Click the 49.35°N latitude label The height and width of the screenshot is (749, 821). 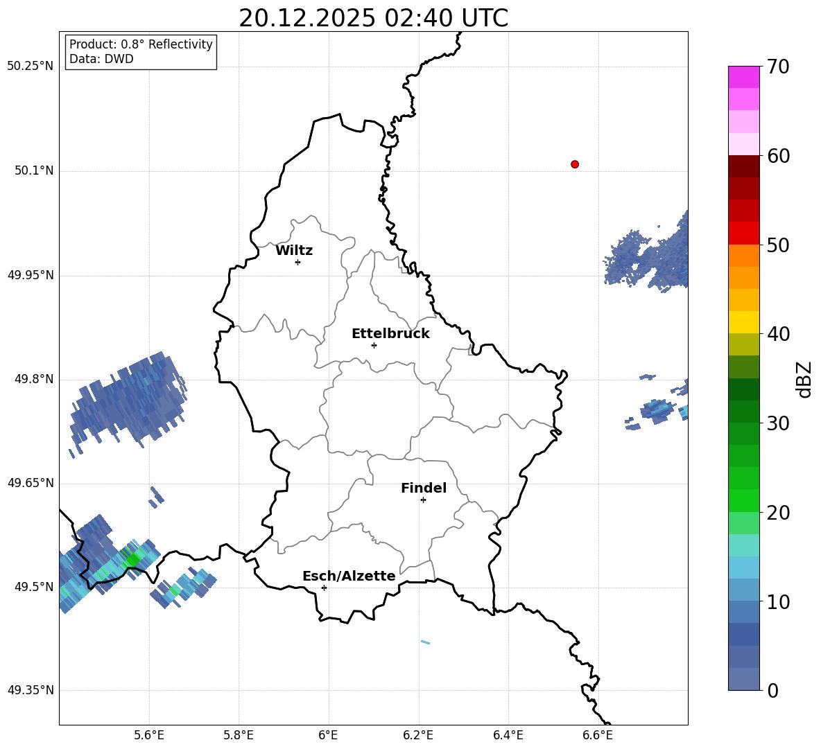(31, 690)
